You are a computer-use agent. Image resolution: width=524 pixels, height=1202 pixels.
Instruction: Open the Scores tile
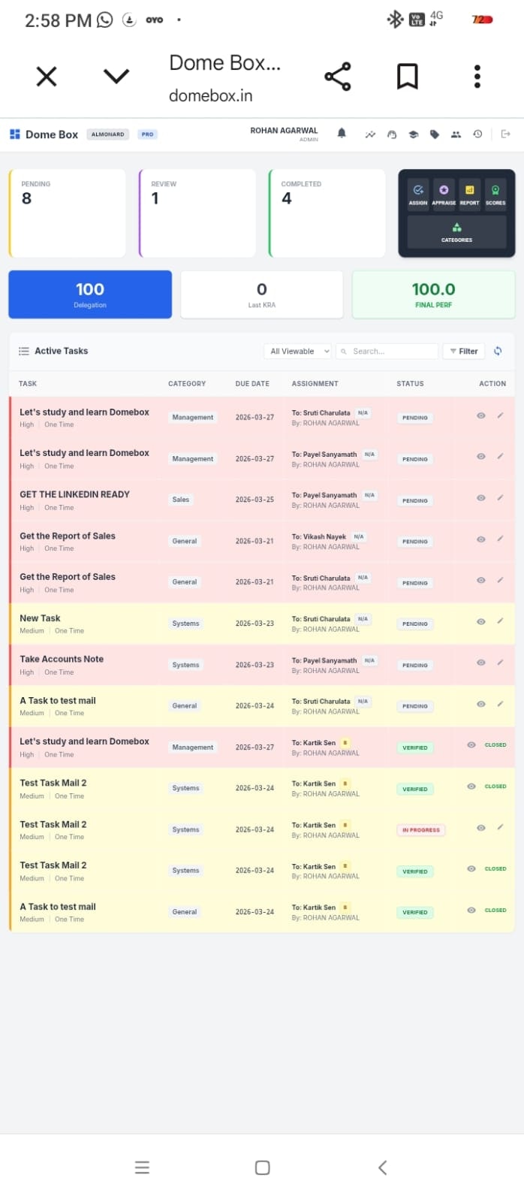click(495, 195)
